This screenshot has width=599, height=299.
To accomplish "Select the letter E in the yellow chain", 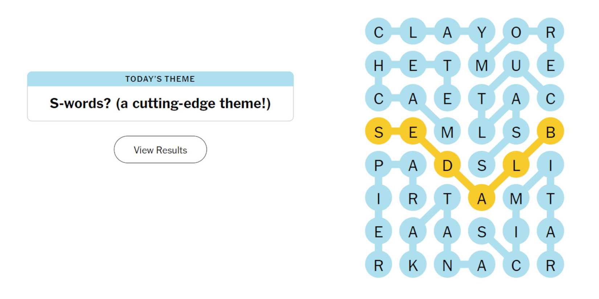I will coord(413,132).
